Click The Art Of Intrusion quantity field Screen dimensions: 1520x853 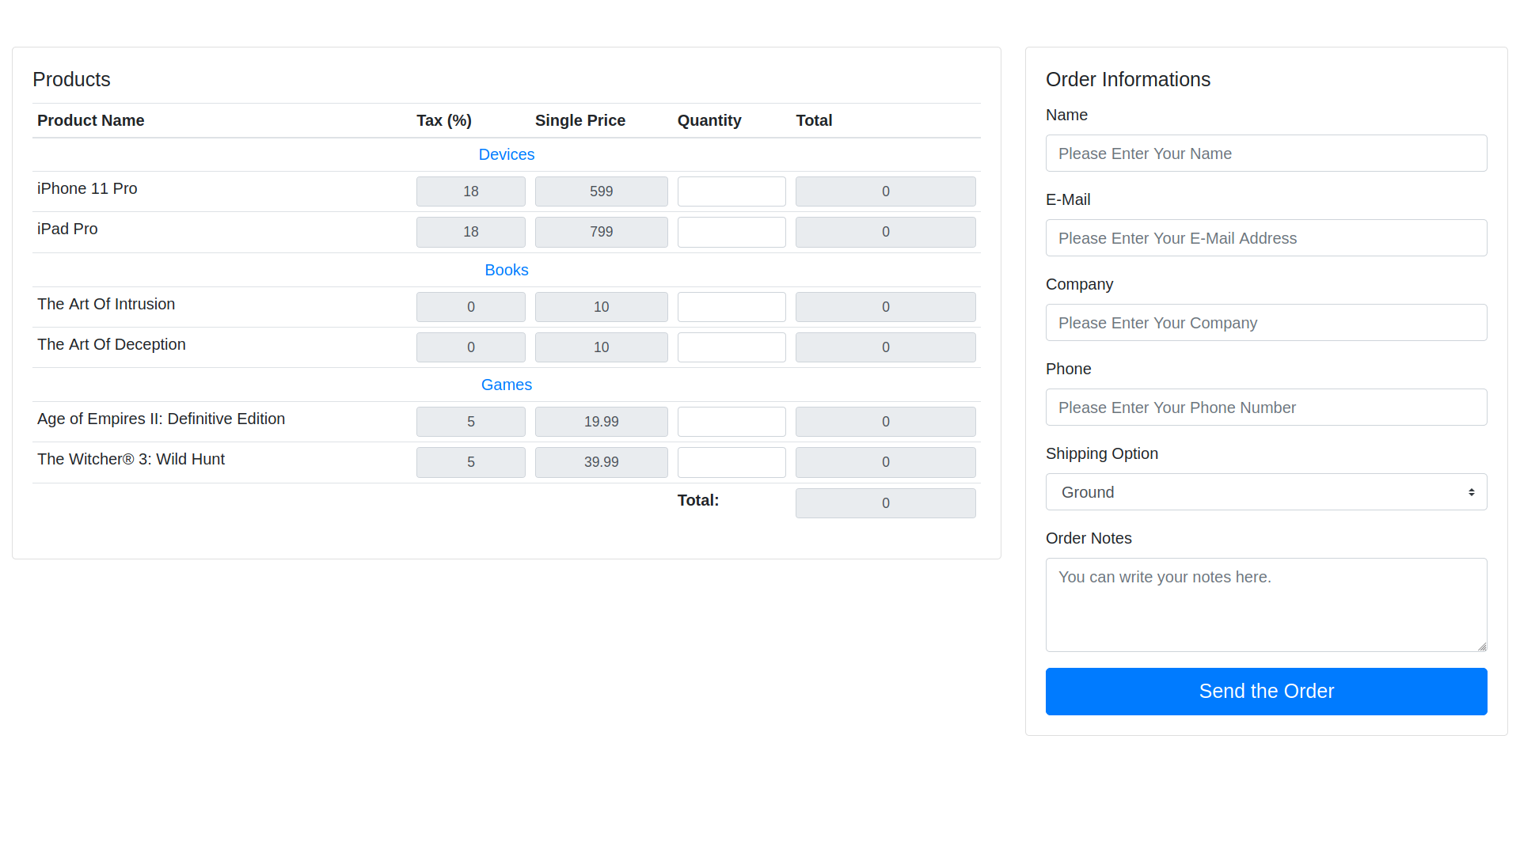731,306
